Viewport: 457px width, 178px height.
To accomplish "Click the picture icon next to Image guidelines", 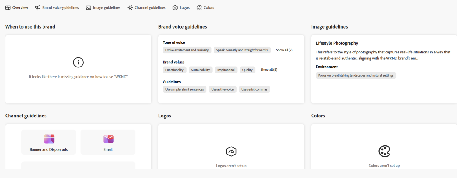I will (88, 7).
